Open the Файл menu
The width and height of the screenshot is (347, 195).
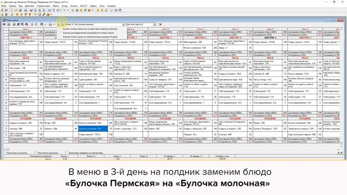[x=4, y=6]
